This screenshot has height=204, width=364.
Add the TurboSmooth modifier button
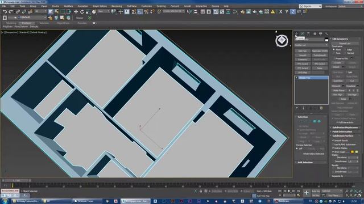[x=320, y=56]
